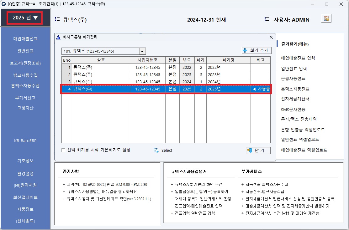
Task: Click the list icon beside 큐택스(주)
Action: (x=57, y=19)
